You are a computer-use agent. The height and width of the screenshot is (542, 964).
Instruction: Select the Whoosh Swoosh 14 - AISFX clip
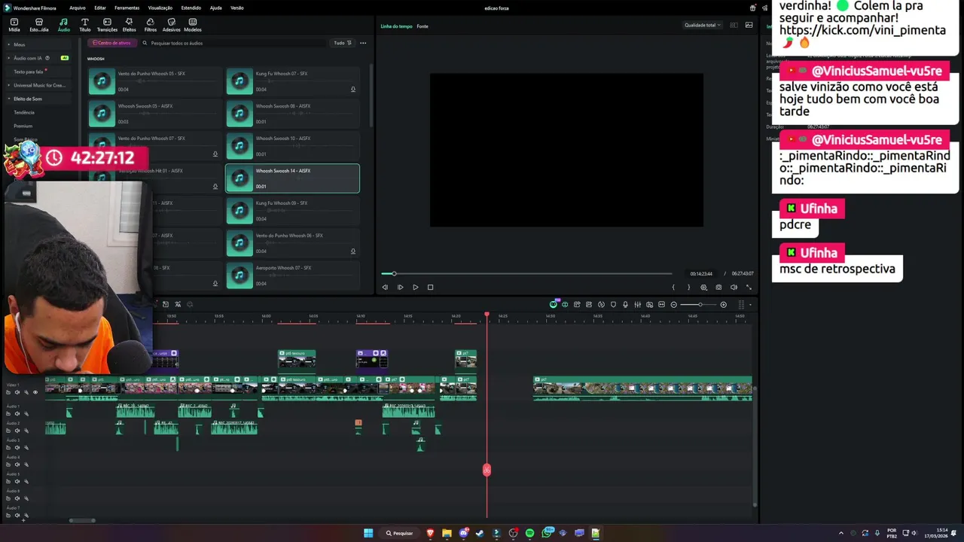[x=292, y=178]
